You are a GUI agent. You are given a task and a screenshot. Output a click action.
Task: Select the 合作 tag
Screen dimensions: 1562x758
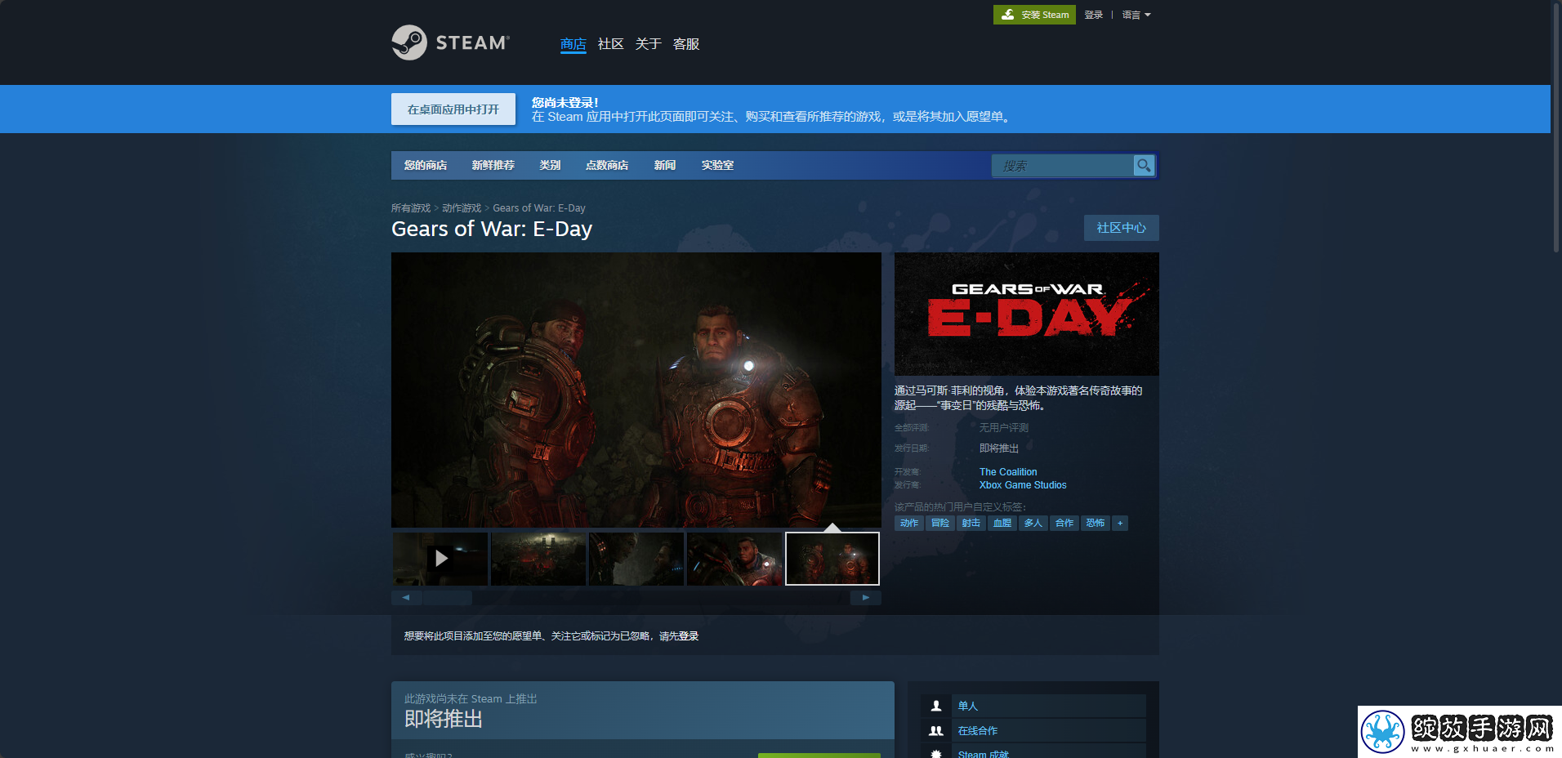pos(1064,523)
